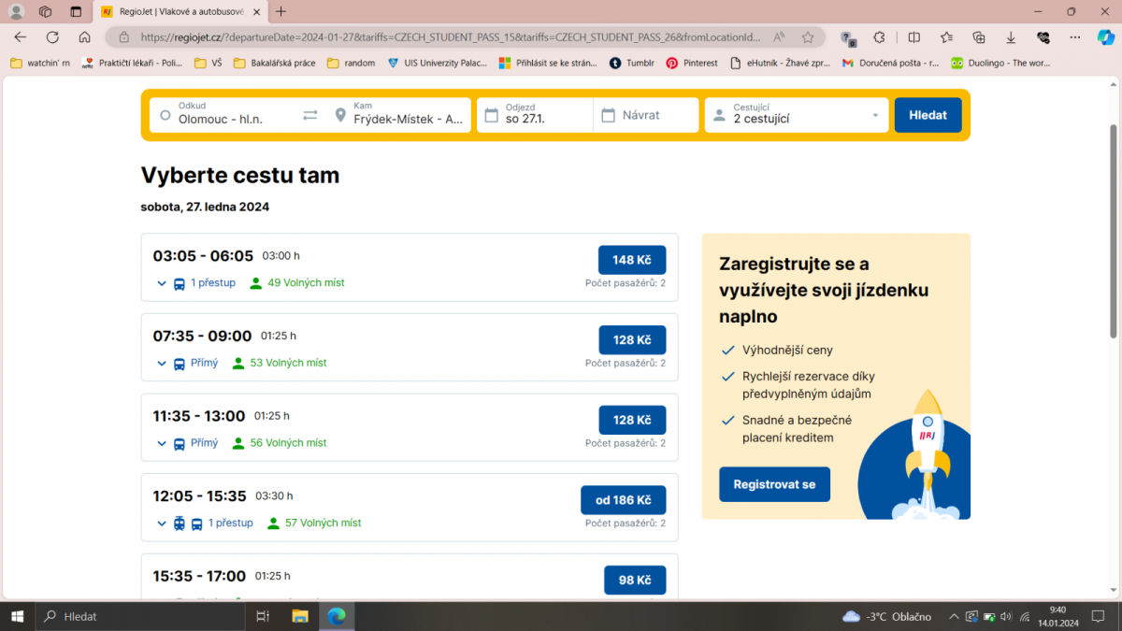Viewport: 1122px width, 631px height.
Task: Click the home icon in browser toolbar
Action: pos(84,37)
